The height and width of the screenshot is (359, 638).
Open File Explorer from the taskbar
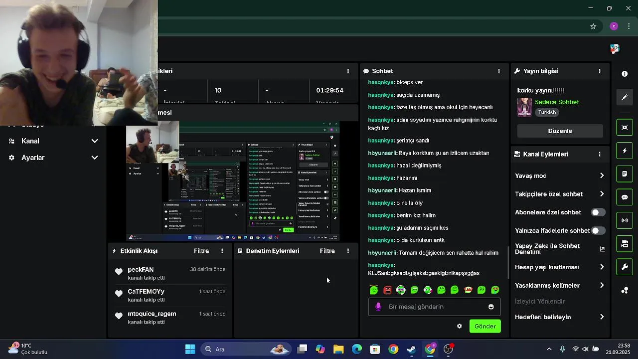point(338,349)
